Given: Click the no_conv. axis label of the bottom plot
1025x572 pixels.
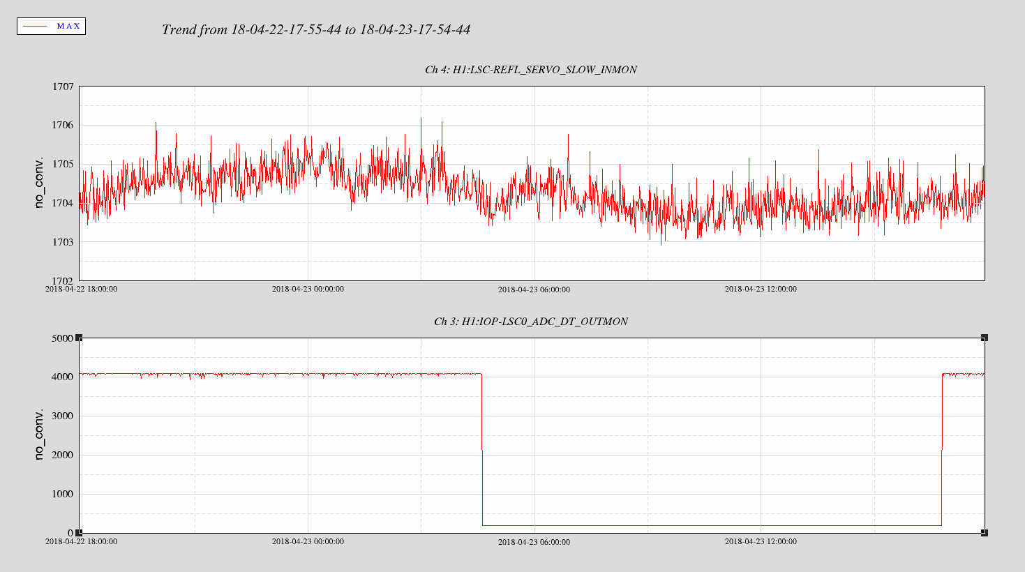Looking at the screenshot, I should [x=39, y=435].
